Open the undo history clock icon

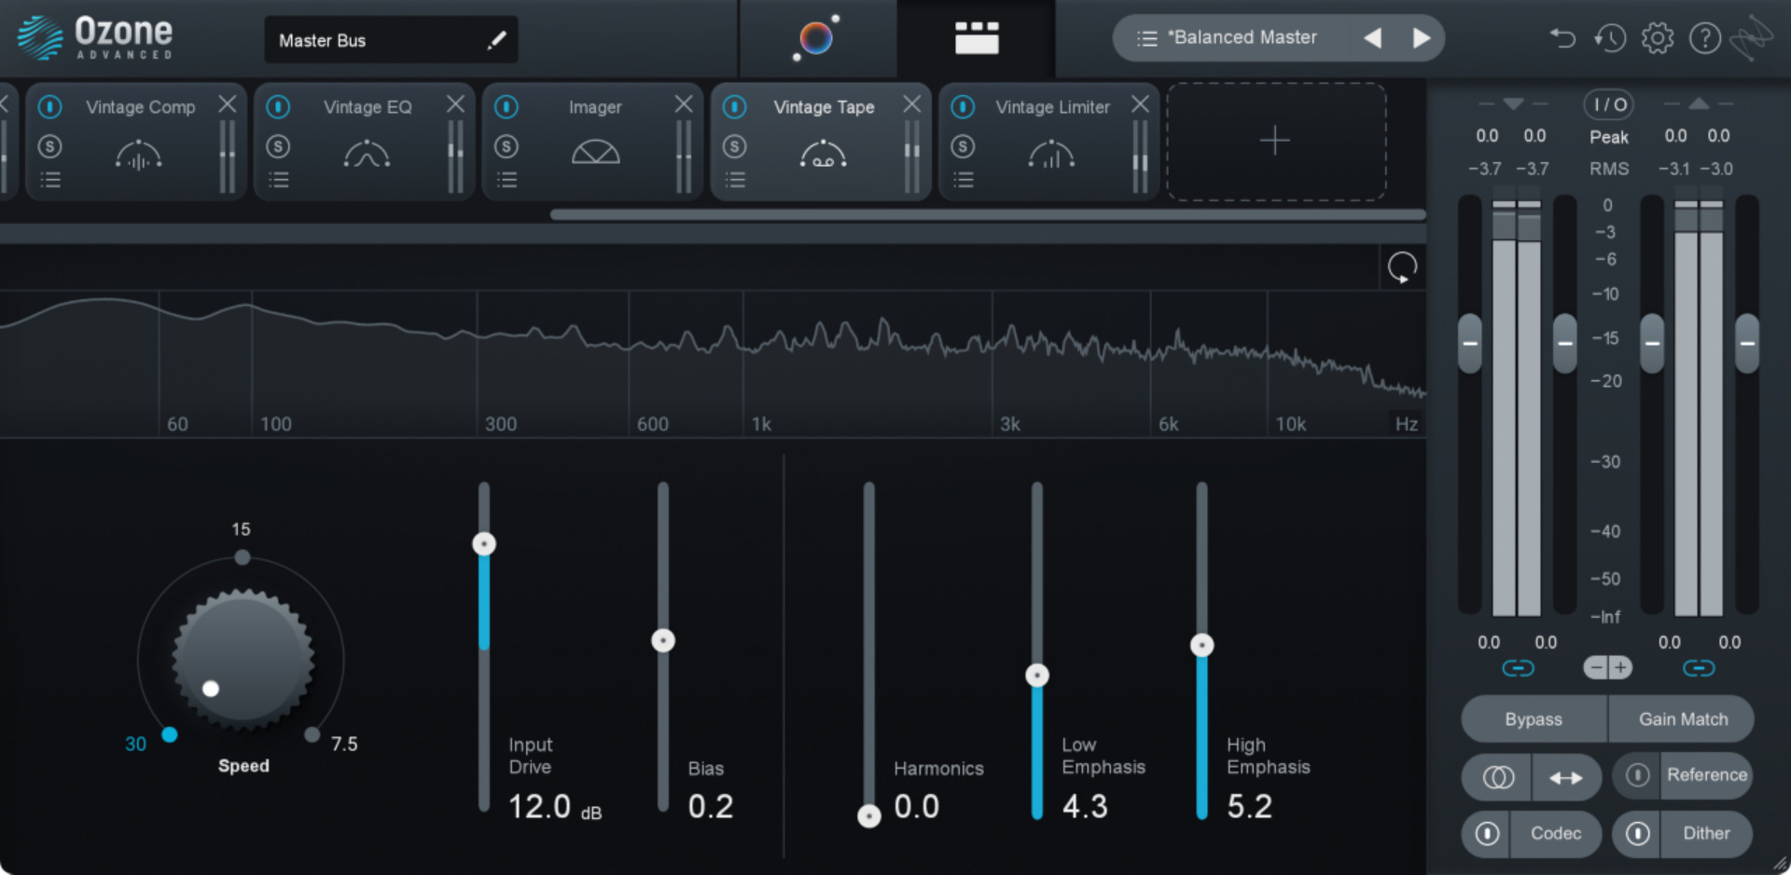(x=1610, y=38)
